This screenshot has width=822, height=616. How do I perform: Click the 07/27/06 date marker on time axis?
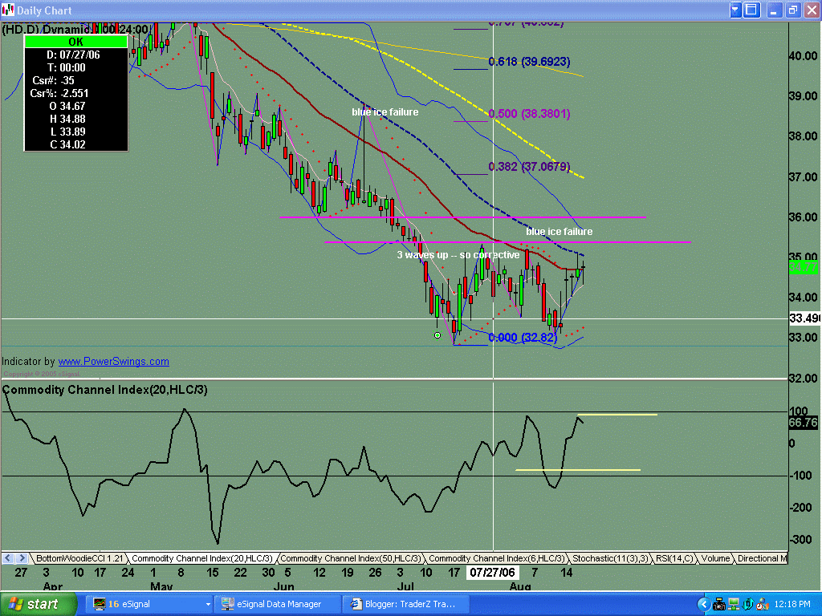point(492,573)
